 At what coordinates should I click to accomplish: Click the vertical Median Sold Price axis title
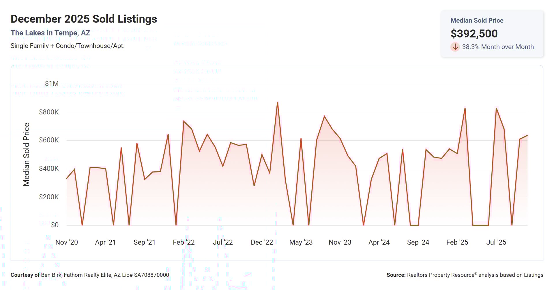point(26,154)
